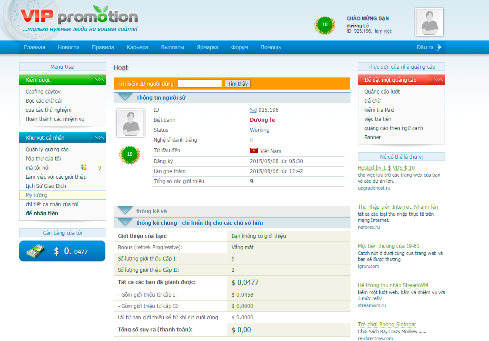This screenshot has height=341, width=489.
Task: Click the level 10 badge under profile photo
Action: click(130, 154)
